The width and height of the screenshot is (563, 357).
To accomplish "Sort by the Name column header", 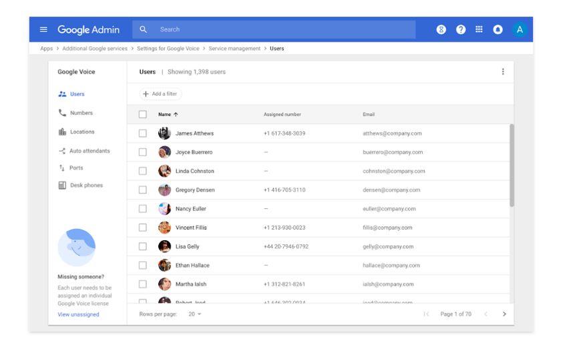I will point(164,115).
